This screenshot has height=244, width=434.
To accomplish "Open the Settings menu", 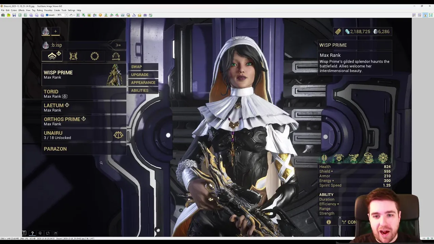I will [x=71, y=10].
